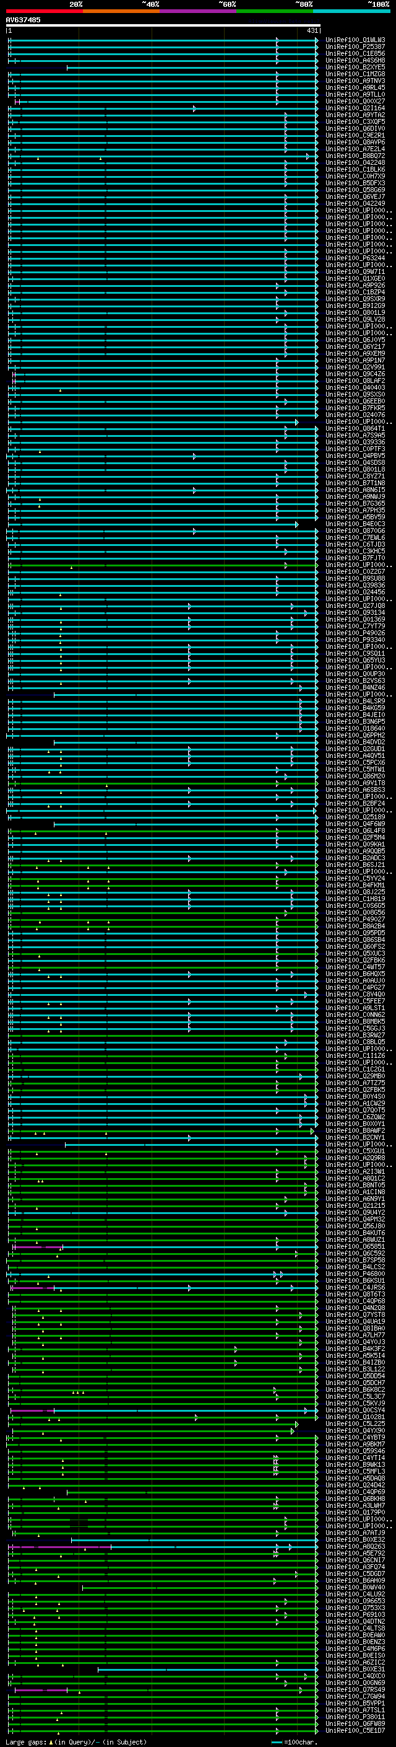This screenshot has height=1747, width=396.
Task: Select label UniRef100_A7E2L4
Action: [355, 149]
